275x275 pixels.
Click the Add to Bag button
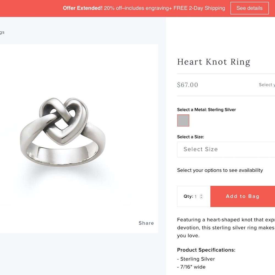click(x=242, y=196)
